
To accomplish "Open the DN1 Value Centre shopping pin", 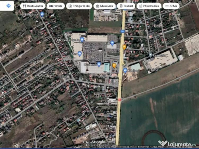I will 82,40.
